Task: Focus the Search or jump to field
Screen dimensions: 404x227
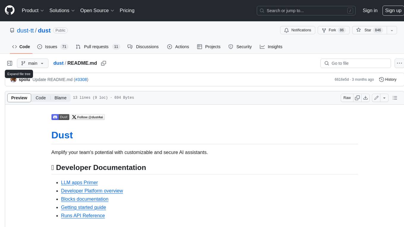Action: point(307,11)
